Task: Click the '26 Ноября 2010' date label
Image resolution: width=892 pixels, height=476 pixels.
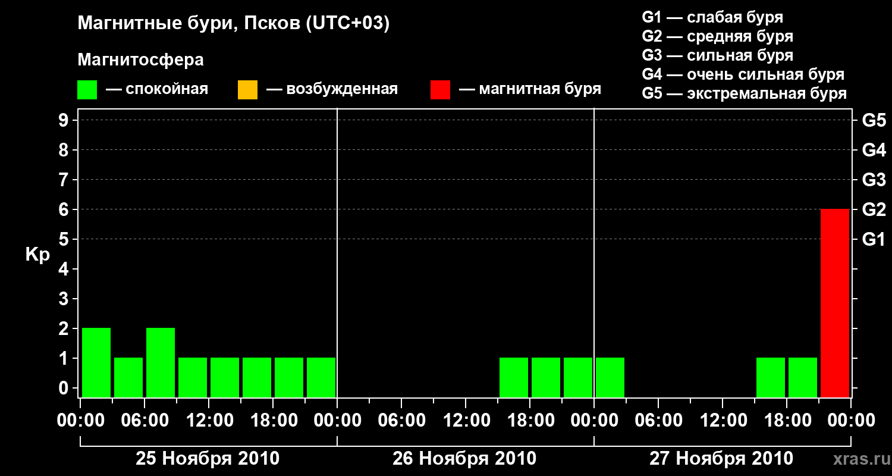Action: pyautogui.click(x=464, y=459)
